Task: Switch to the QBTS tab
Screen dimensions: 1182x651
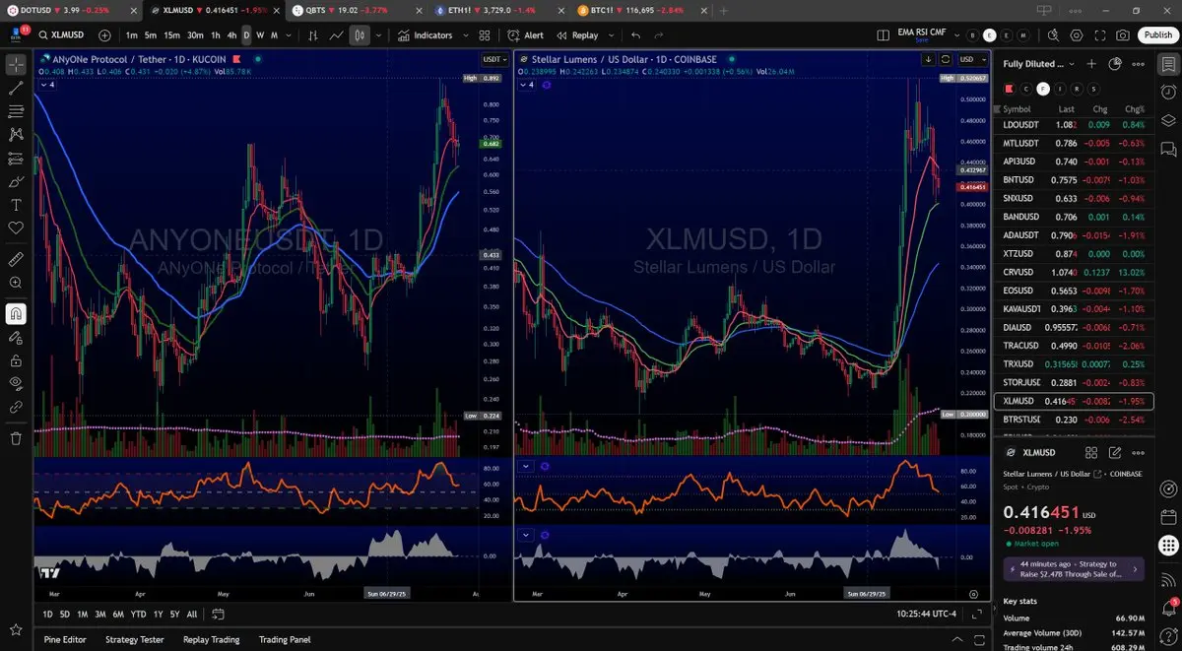Action: click(x=358, y=10)
